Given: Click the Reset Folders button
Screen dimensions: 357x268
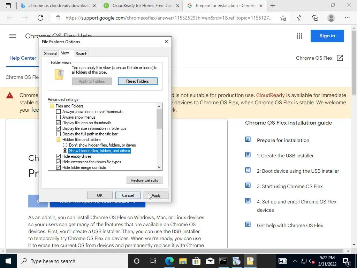Looking at the screenshot, I should pyautogui.click(x=137, y=81).
